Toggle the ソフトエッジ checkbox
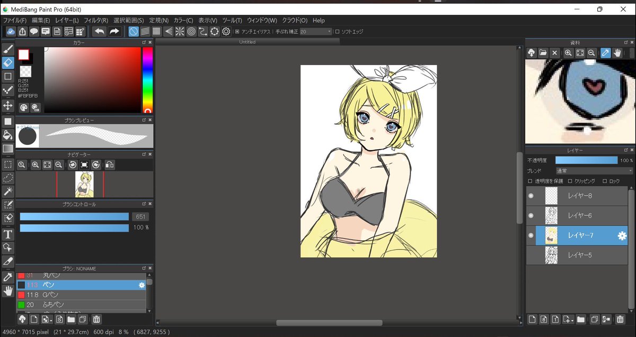 tap(337, 32)
